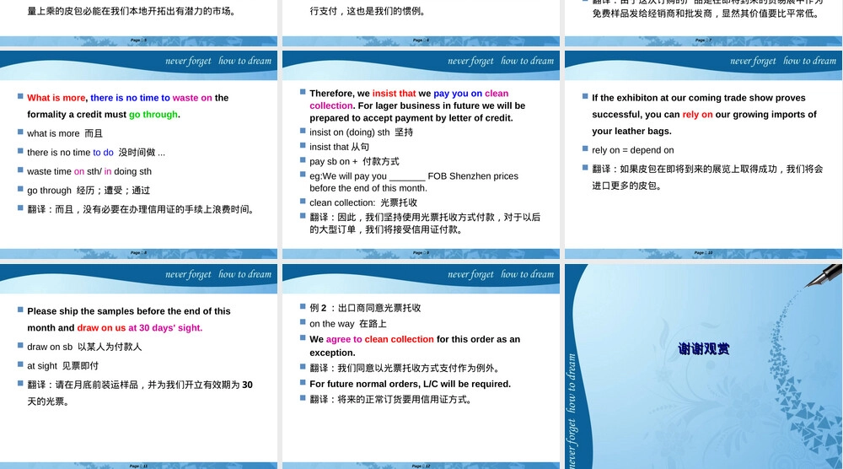Viewport: 843px width, 469px height.
Task: Click the '谢谢观赏' title text
Action: tap(703, 349)
